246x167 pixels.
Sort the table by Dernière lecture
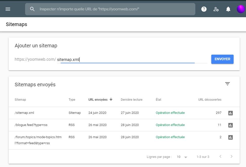coord(131,99)
